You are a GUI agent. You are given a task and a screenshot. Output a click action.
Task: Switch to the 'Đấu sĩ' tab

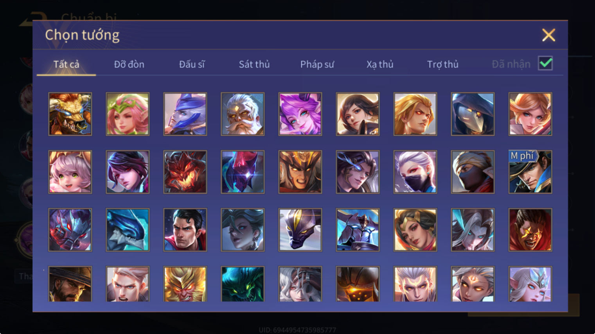[192, 64]
